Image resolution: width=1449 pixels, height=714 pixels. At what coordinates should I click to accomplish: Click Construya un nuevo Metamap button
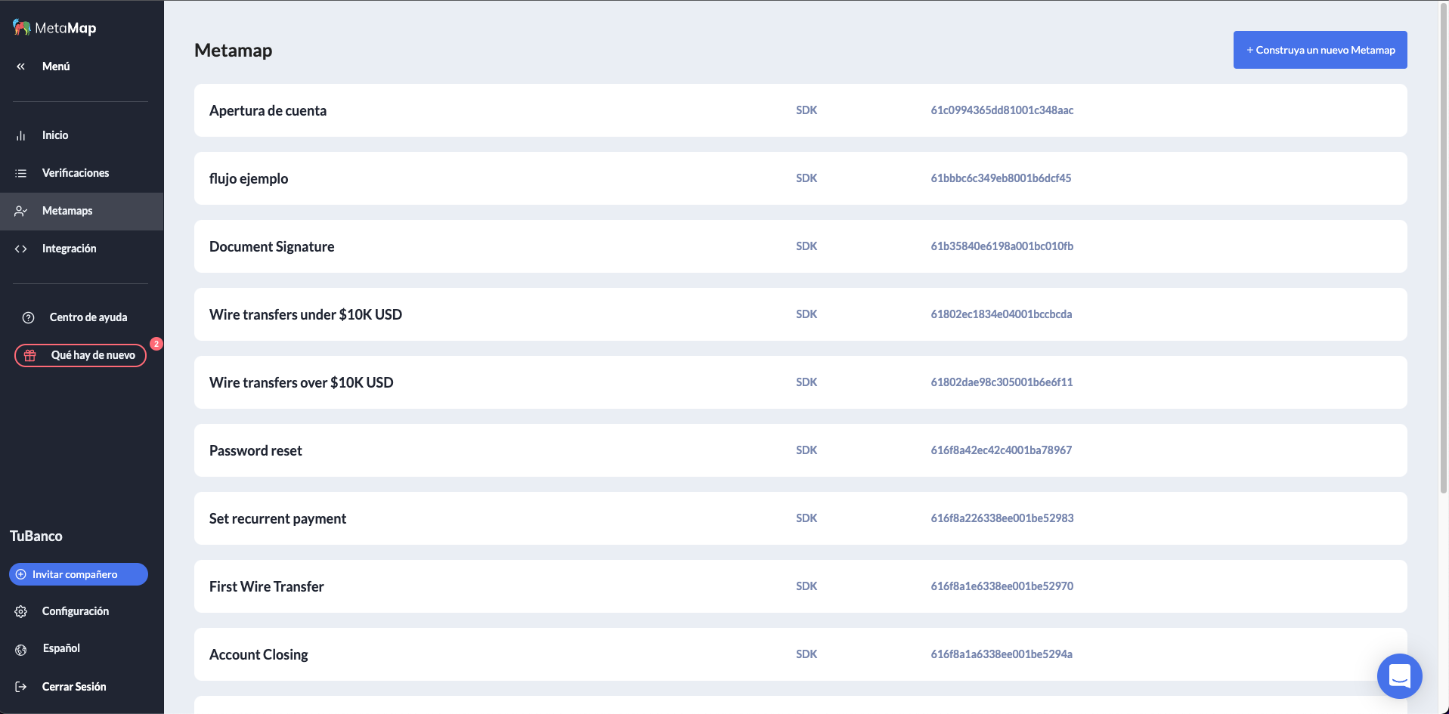(x=1320, y=49)
